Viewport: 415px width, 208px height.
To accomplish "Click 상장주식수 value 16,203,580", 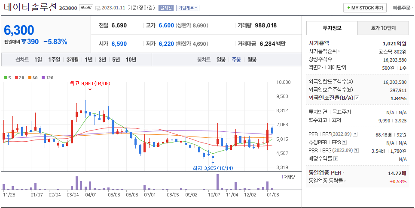I will (x=395, y=60).
